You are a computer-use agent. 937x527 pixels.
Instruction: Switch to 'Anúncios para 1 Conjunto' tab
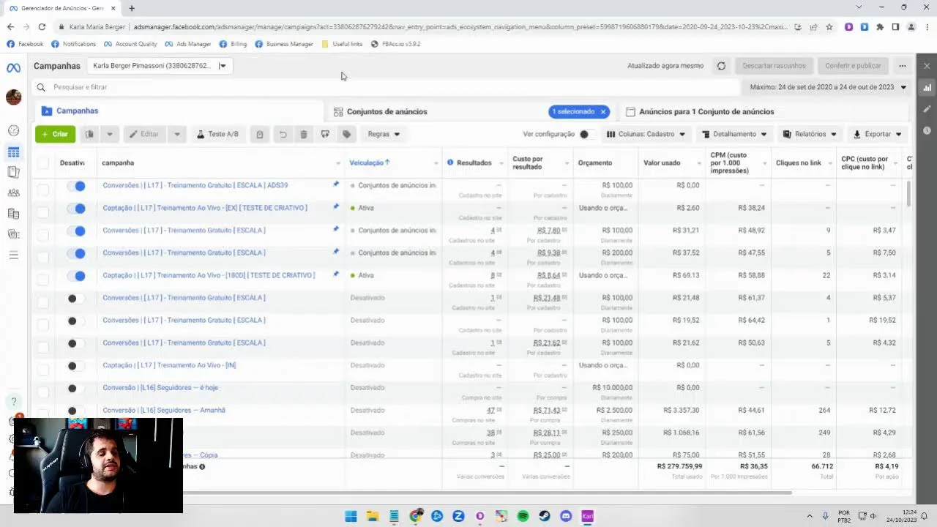coord(706,112)
